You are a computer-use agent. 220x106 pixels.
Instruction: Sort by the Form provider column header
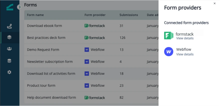95,15
